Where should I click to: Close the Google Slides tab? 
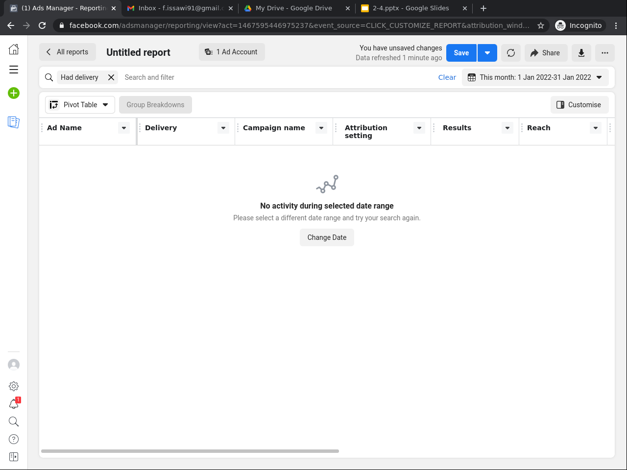465,8
